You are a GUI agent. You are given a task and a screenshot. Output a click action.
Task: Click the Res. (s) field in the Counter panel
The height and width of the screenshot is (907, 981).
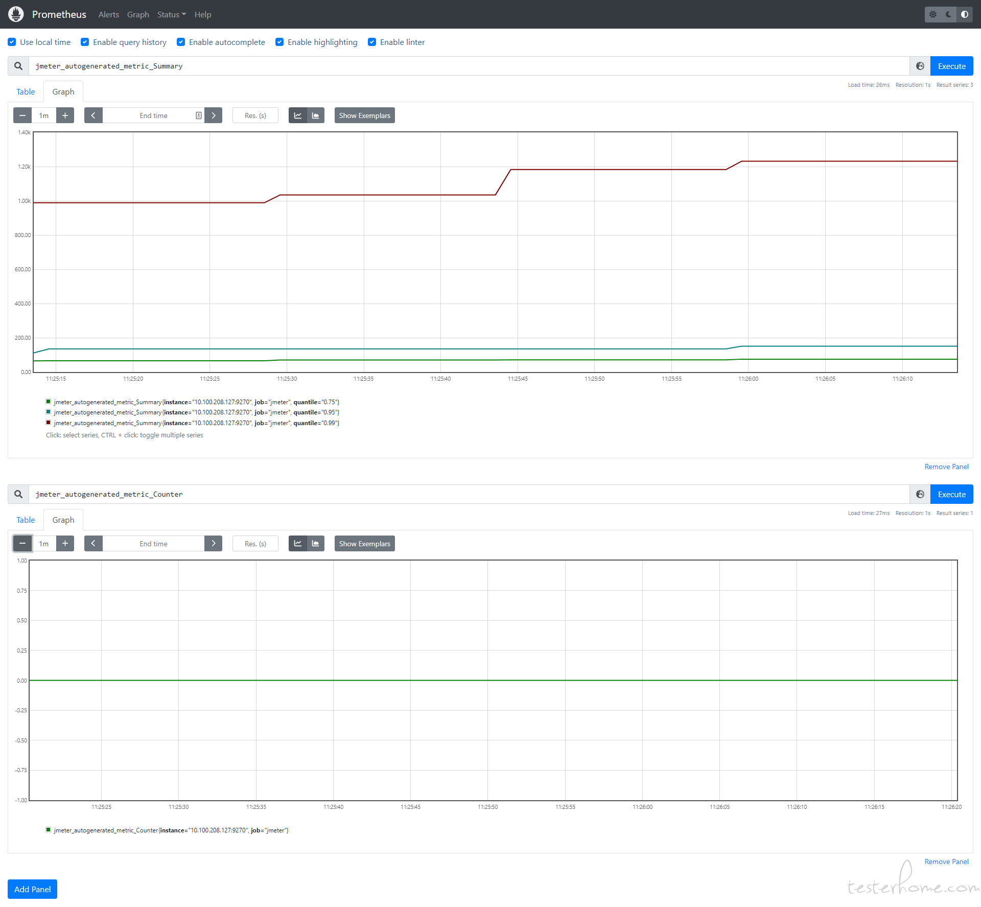pyautogui.click(x=255, y=544)
